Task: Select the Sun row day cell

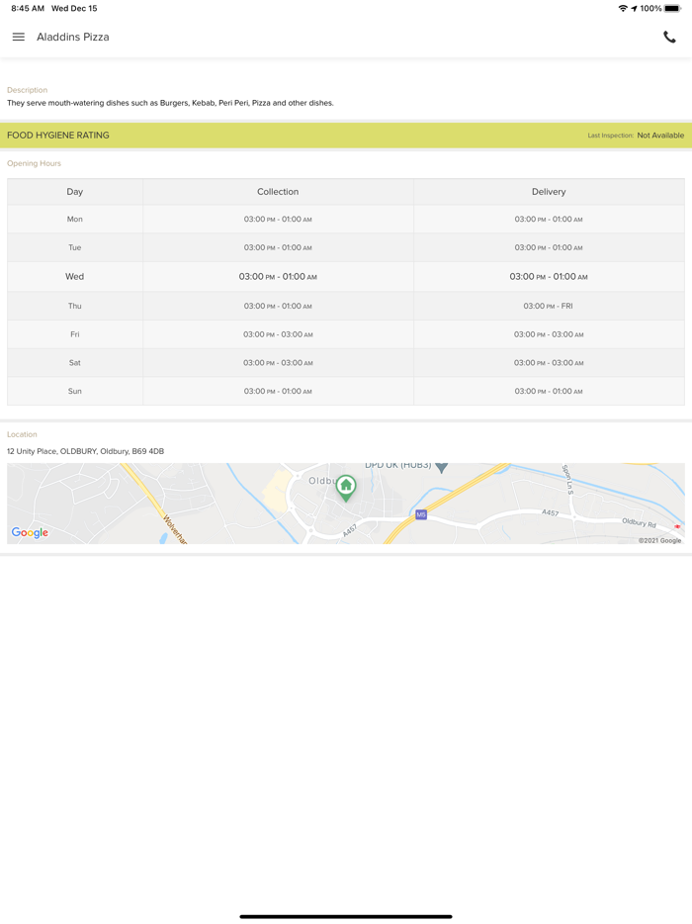Action: pos(75,391)
